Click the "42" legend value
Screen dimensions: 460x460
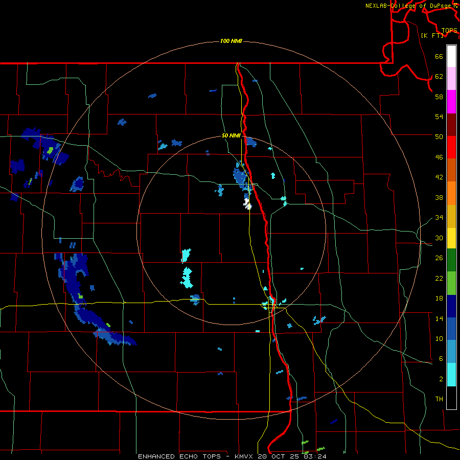pyautogui.click(x=439, y=177)
